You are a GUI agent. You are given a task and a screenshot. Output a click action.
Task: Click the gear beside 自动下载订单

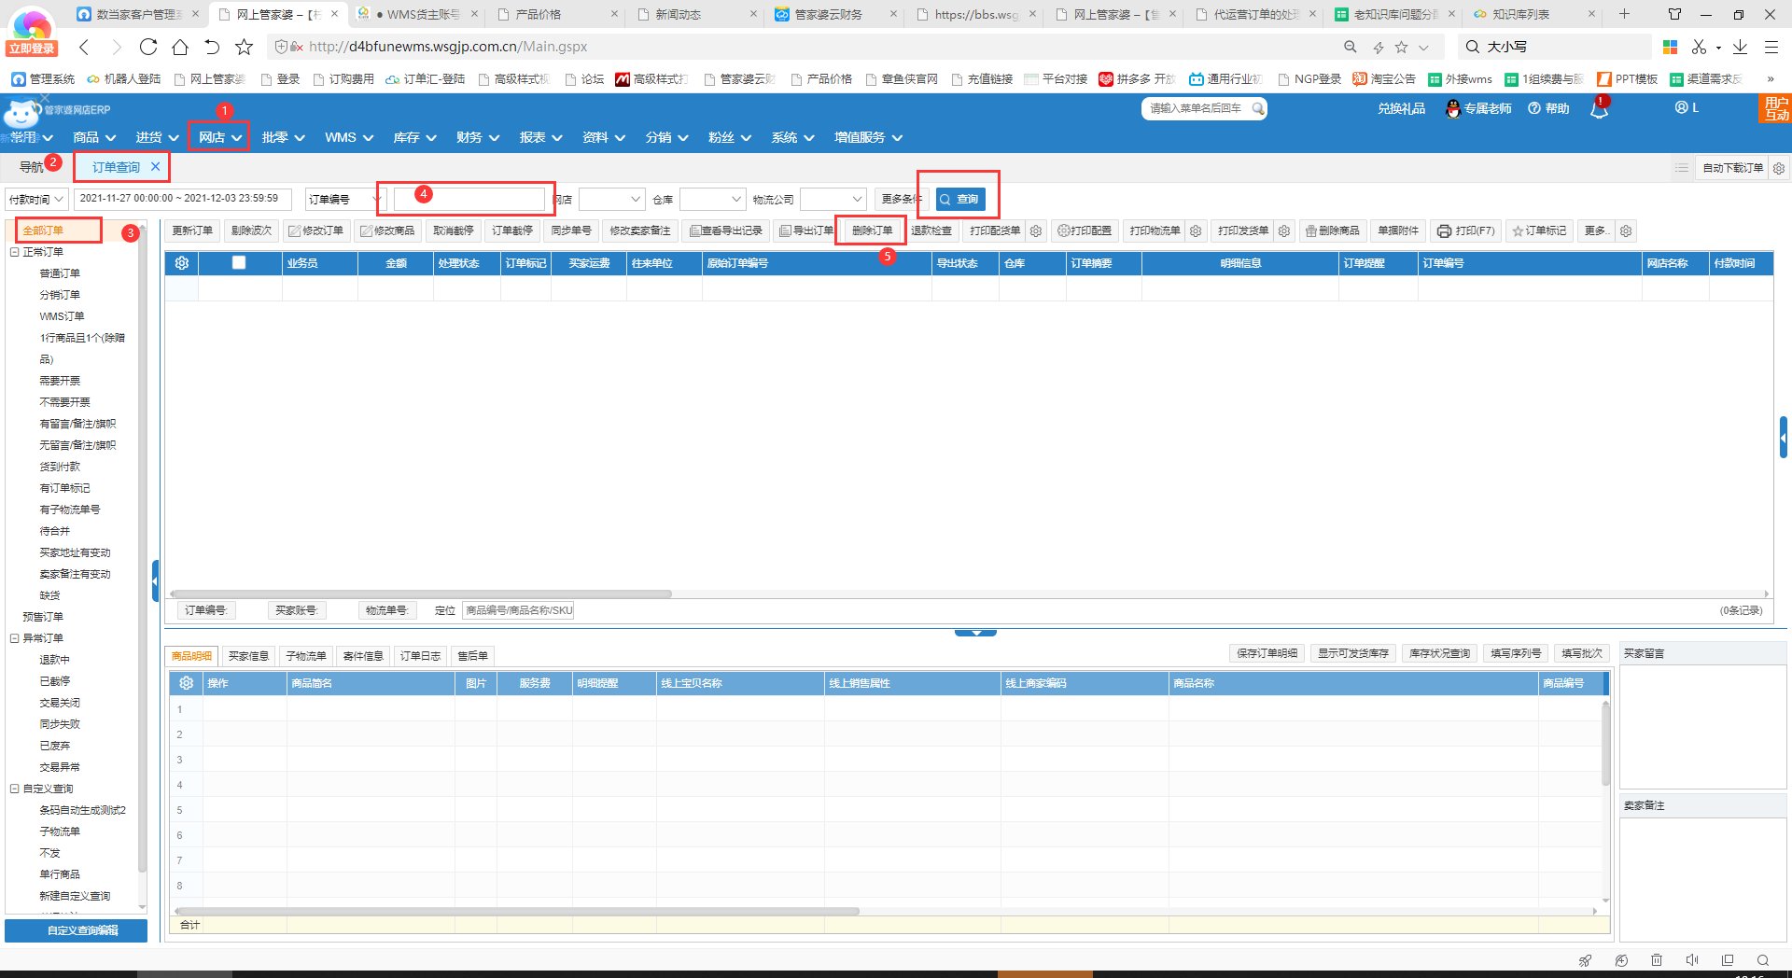(1779, 168)
